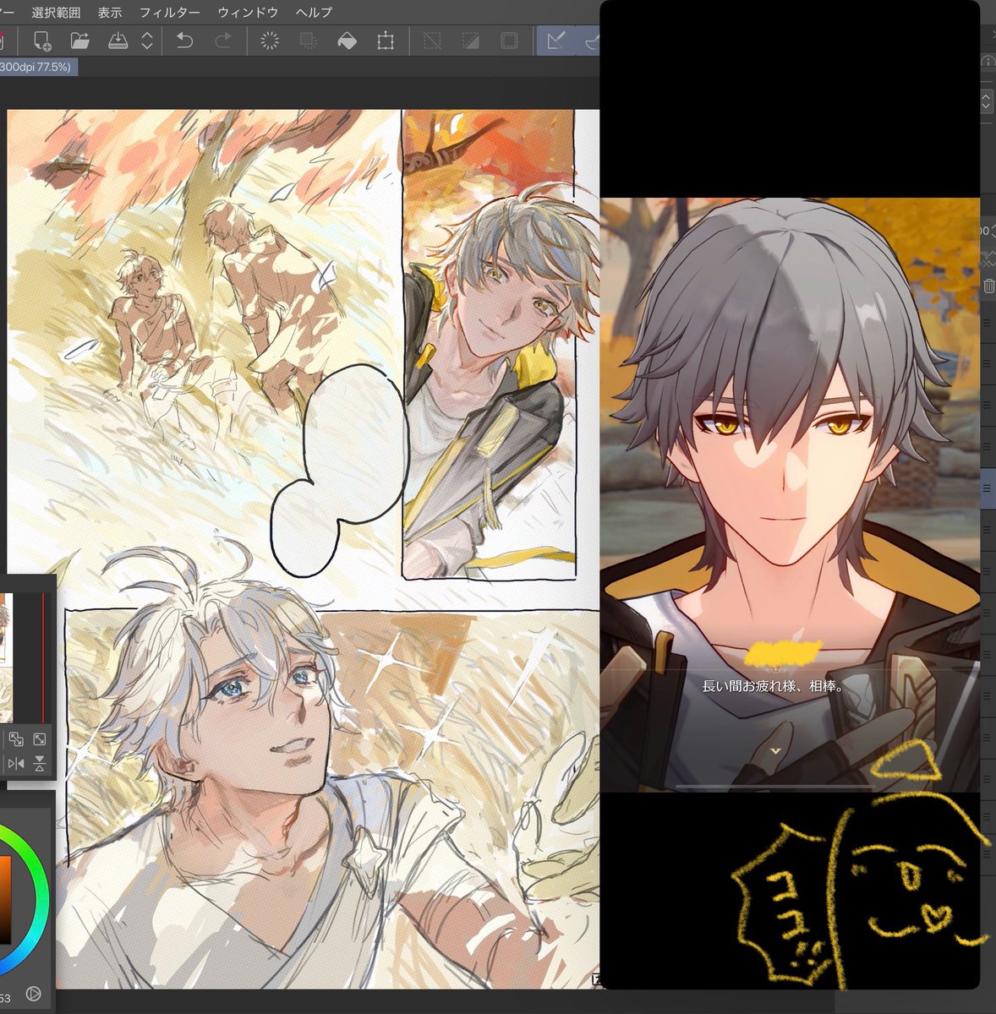Click the dialogue advance chevron in game screenshot
Image resolution: width=996 pixels, height=1014 pixels.
point(775,750)
